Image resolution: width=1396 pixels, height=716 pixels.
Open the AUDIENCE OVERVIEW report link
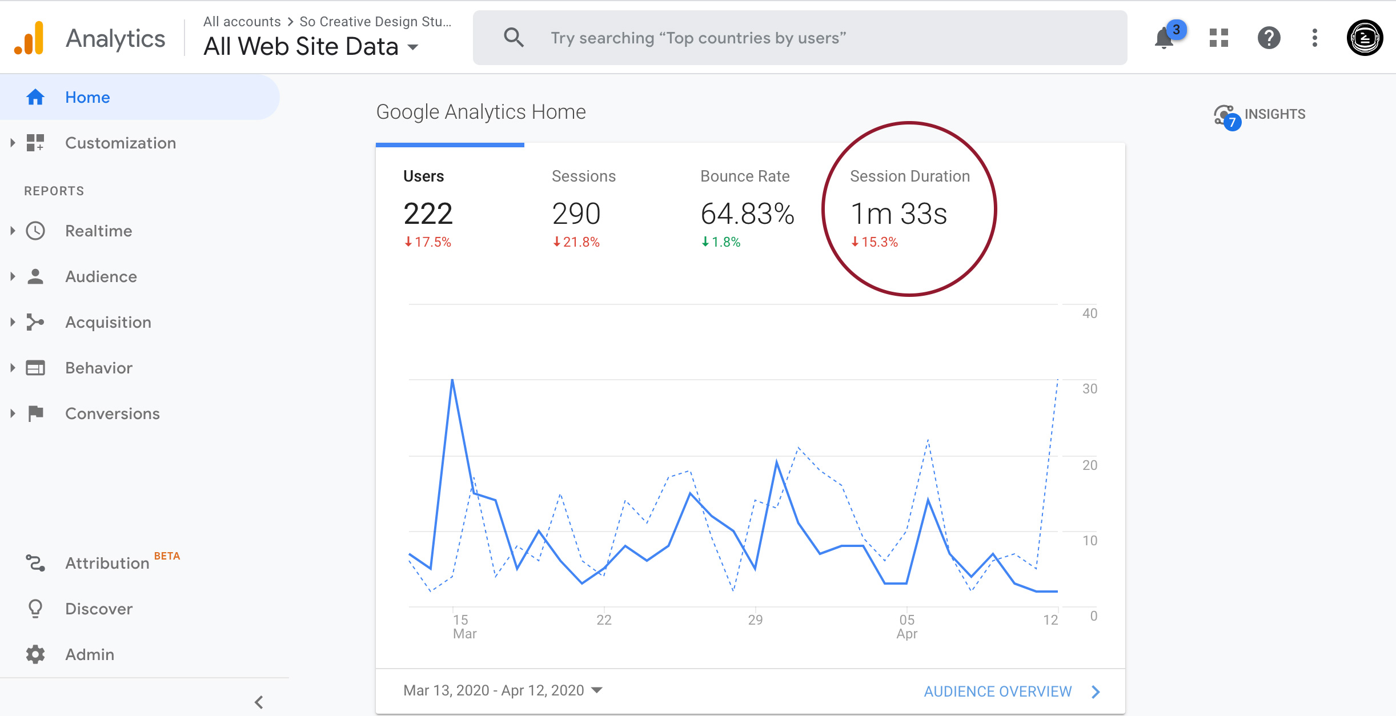click(998, 691)
